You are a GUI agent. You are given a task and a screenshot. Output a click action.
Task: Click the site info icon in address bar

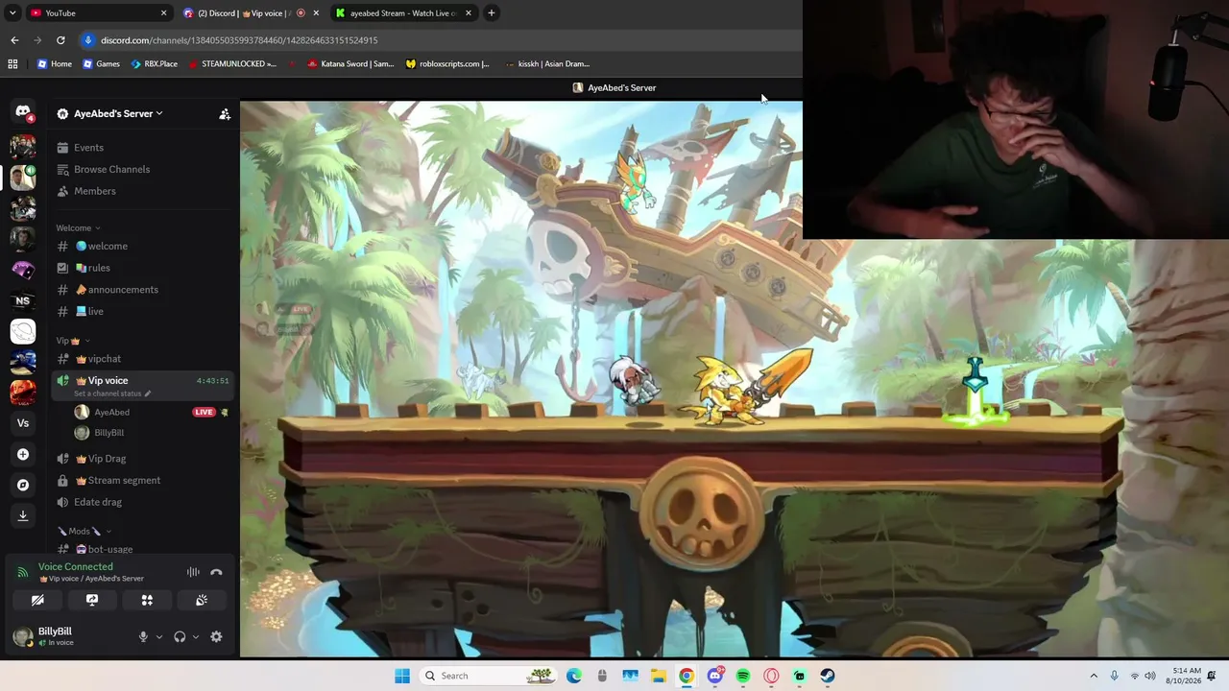pos(88,40)
